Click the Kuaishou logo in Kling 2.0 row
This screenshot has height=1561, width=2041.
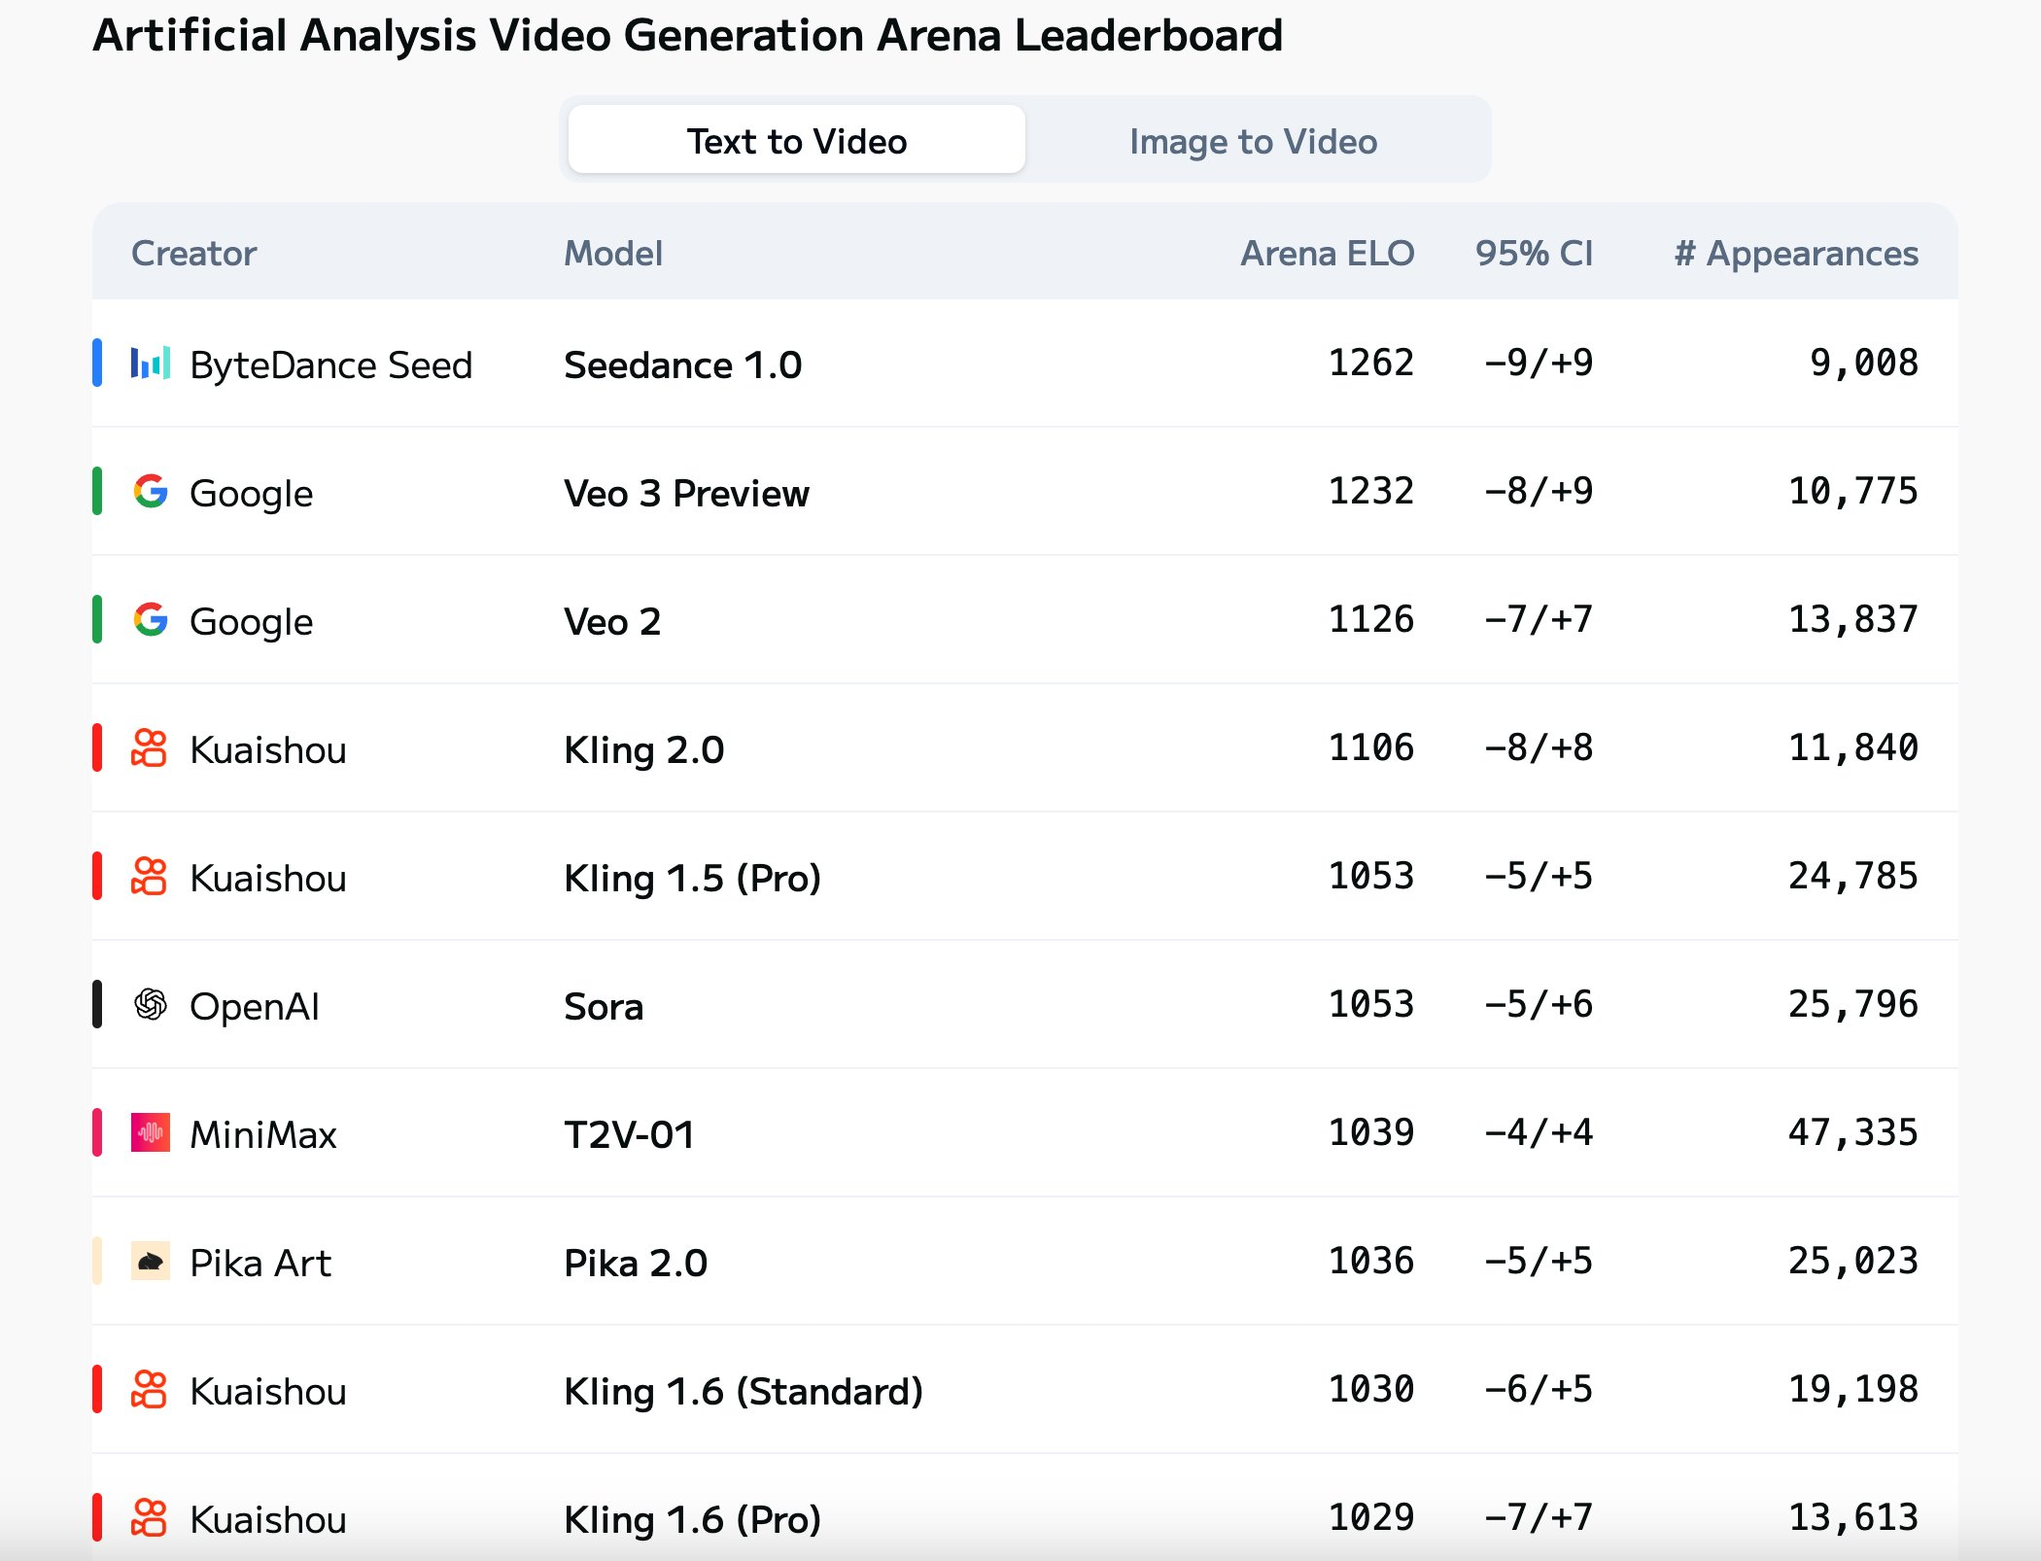pyautogui.click(x=150, y=747)
